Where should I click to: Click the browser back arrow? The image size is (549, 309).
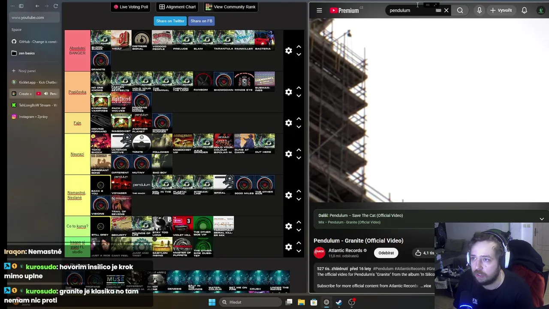[37, 6]
